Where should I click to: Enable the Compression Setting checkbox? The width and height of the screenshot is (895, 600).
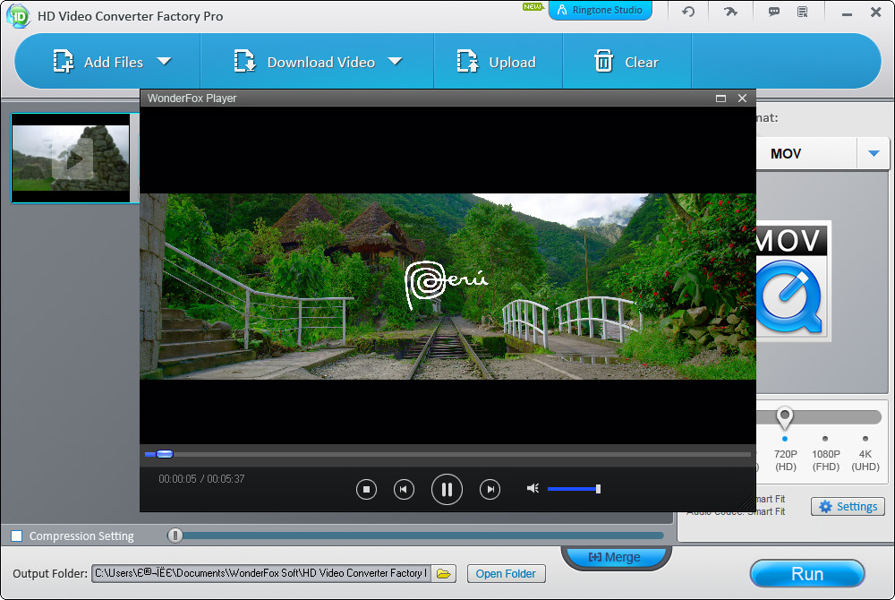tap(17, 536)
